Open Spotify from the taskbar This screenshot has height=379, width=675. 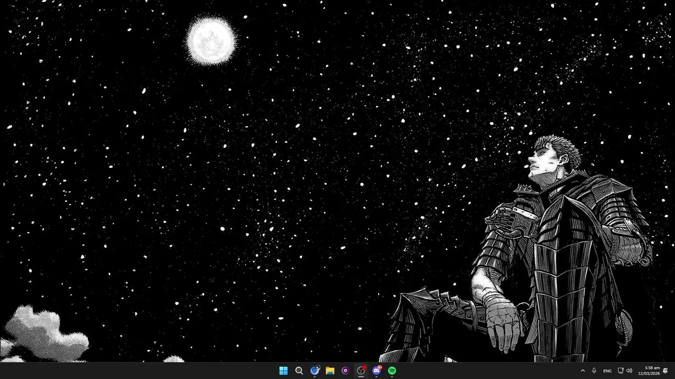click(392, 371)
